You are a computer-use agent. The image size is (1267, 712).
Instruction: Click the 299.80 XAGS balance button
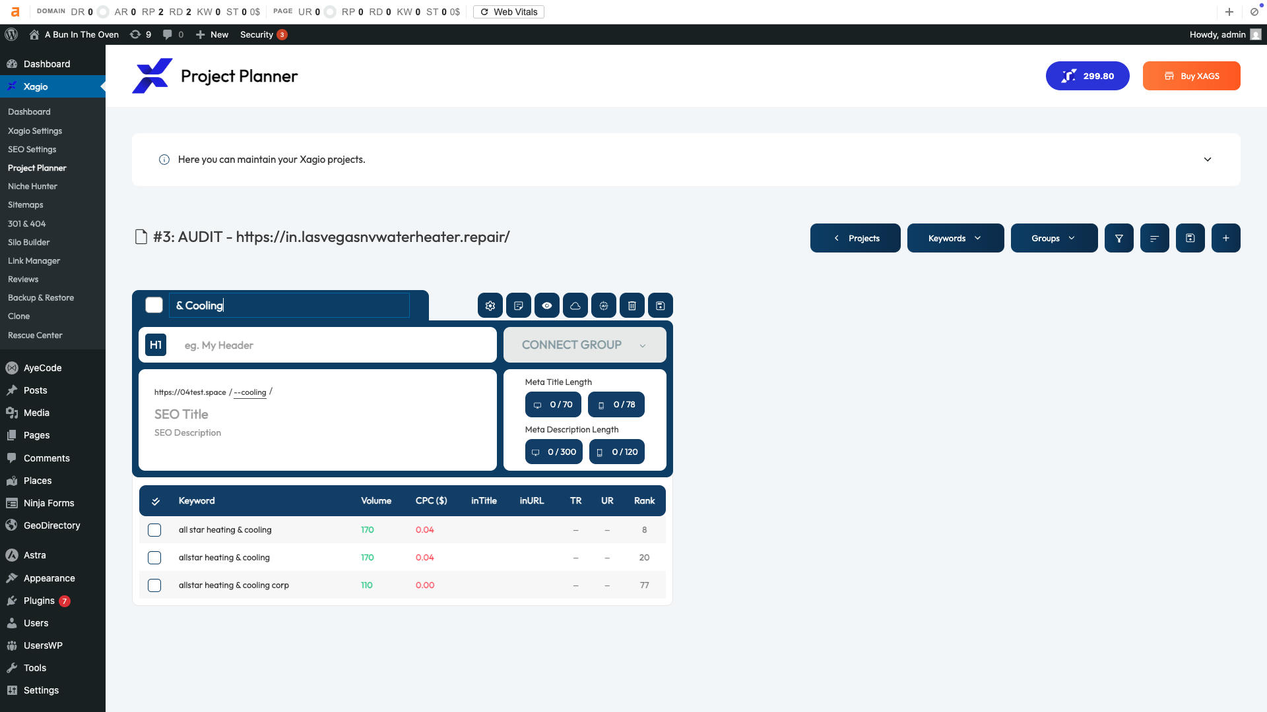1088,76
